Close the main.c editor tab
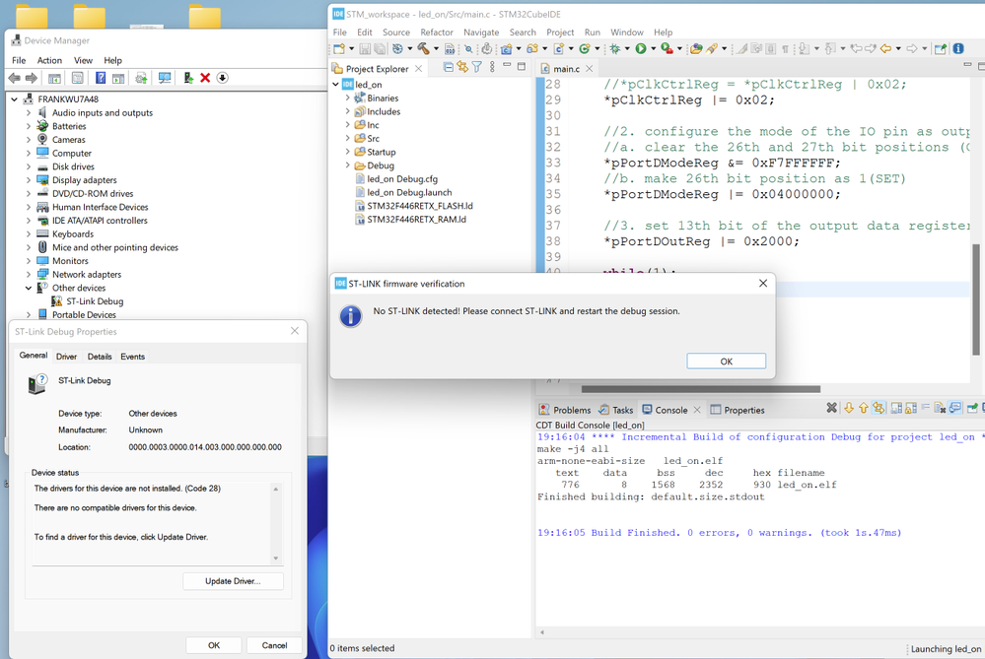Screen dimensions: 985x659 pyautogui.click(x=590, y=68)
